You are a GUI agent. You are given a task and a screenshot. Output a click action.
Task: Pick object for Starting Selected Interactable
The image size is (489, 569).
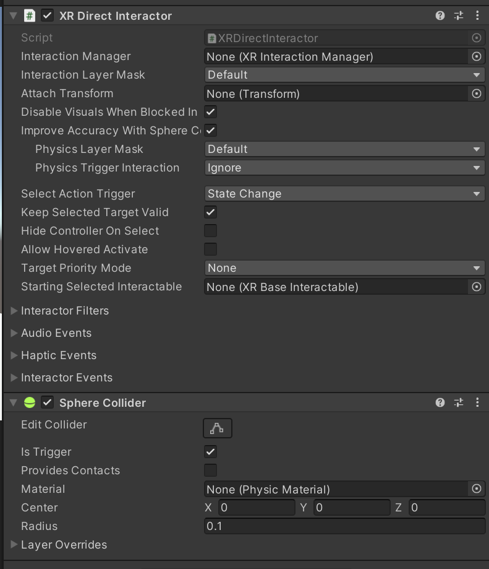(x=477, y=287)
